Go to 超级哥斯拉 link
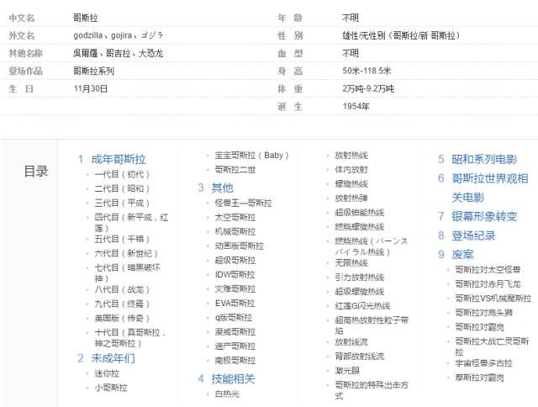 [x=235, y=261]
